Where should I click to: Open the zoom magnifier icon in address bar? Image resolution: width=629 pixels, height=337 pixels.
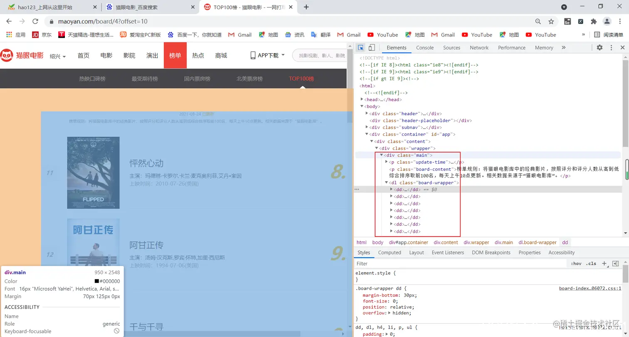(x=538, y=21)
